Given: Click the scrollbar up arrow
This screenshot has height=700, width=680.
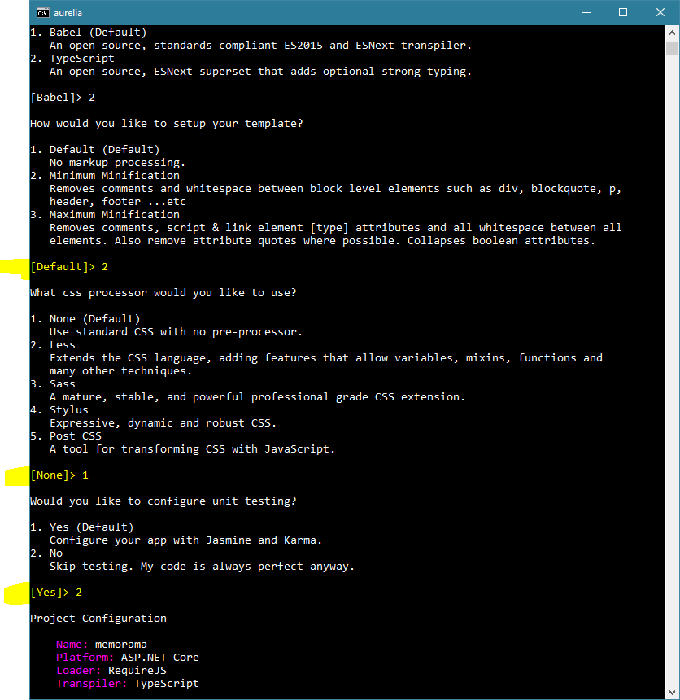Looking at the screenshot, I should (x=673, y=33).
